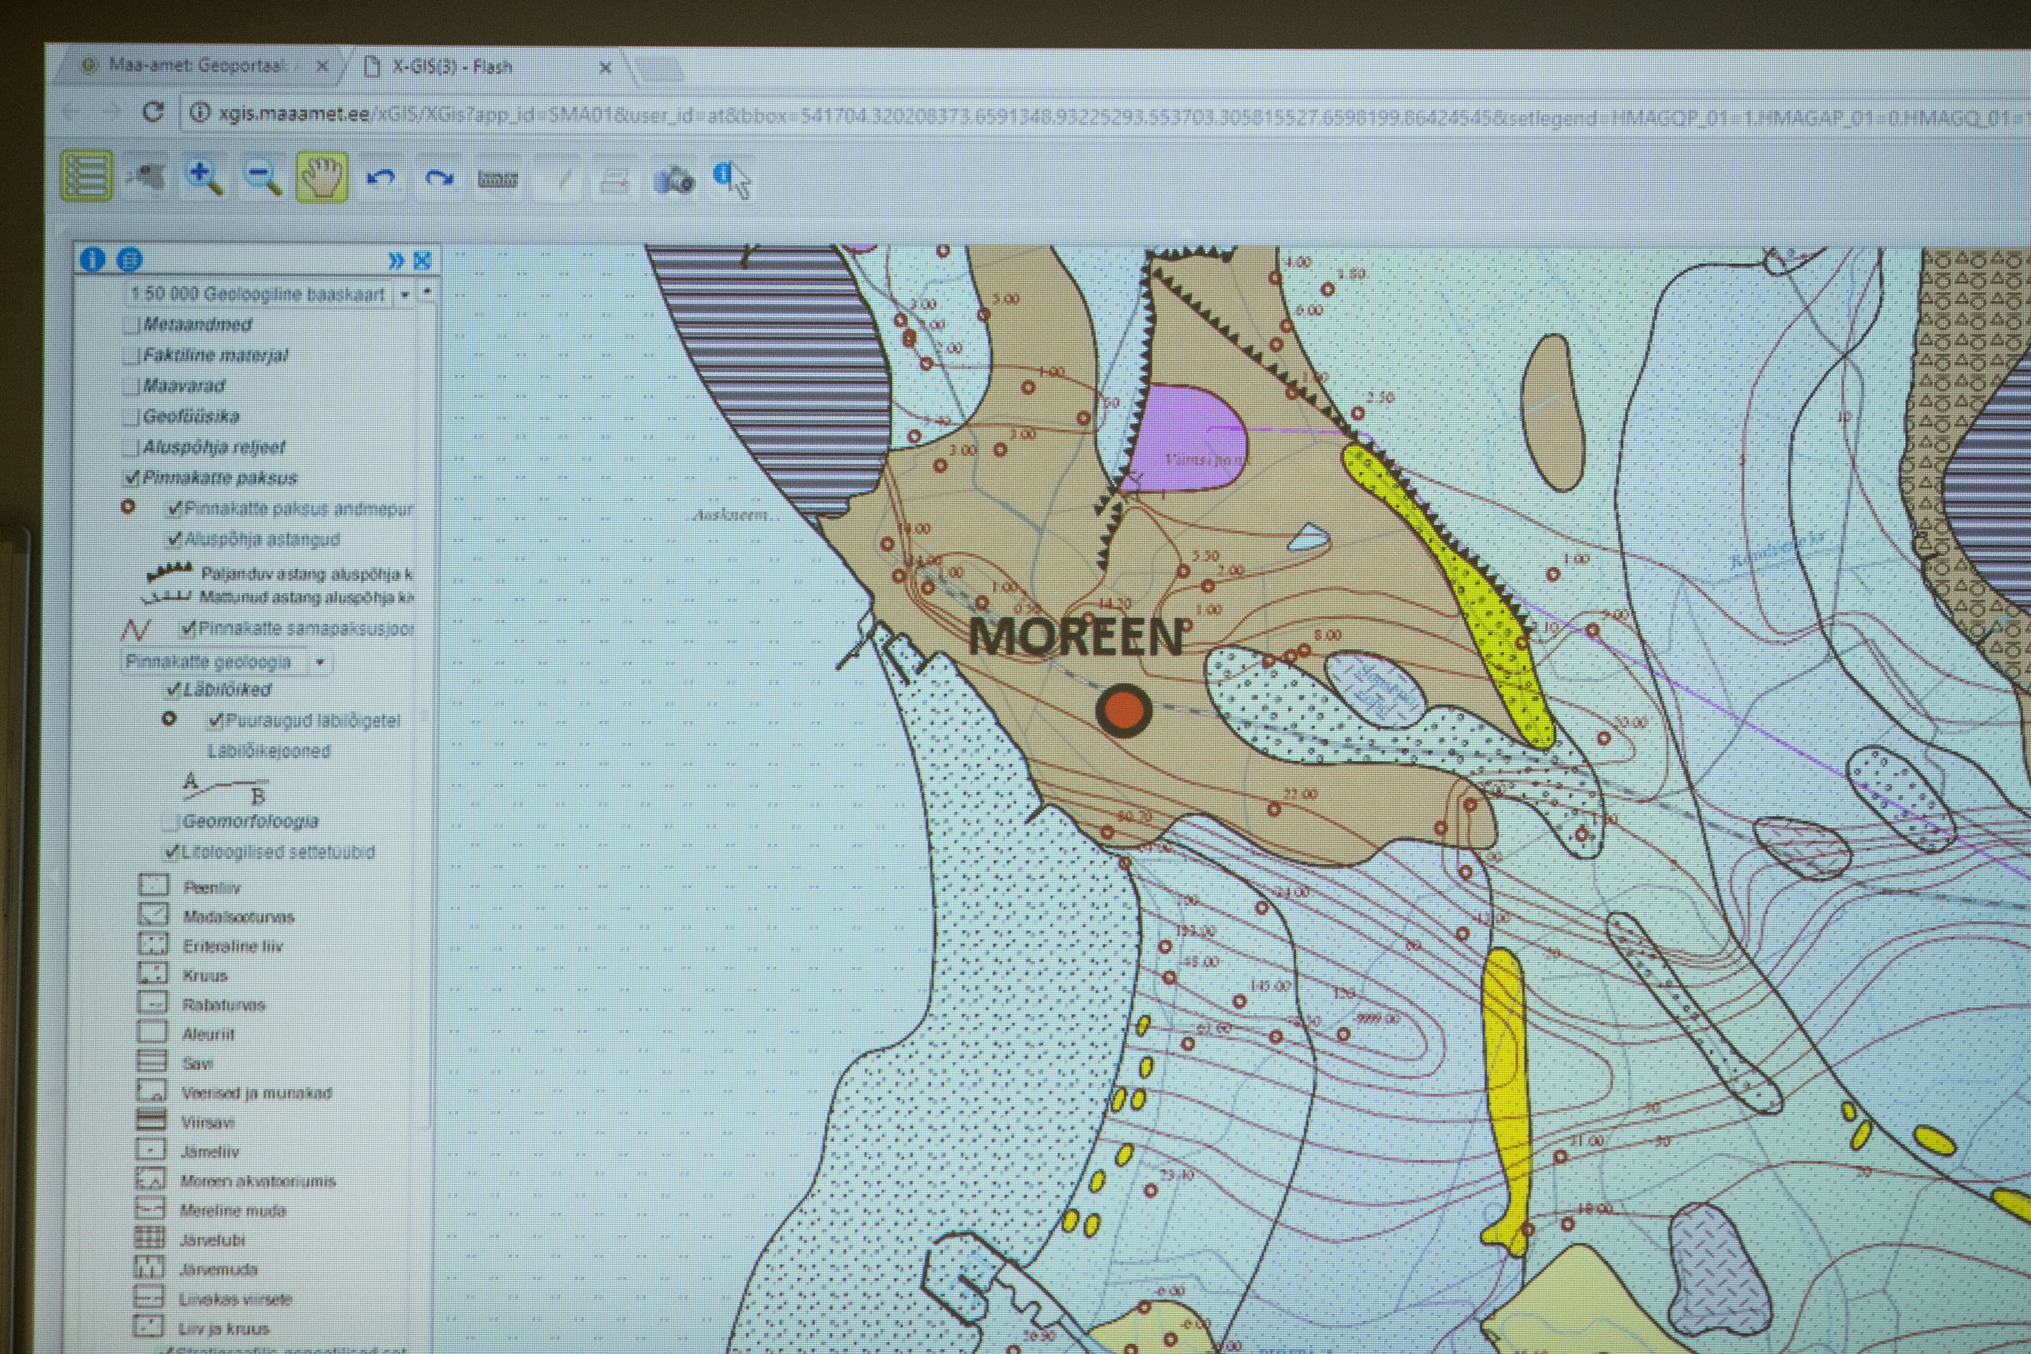Activate the pan hand tool

(x=322, y=177)
